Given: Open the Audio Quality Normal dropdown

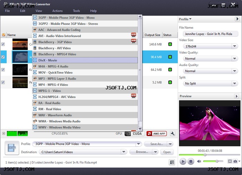Looking at the screenshot, I should 234,71.
